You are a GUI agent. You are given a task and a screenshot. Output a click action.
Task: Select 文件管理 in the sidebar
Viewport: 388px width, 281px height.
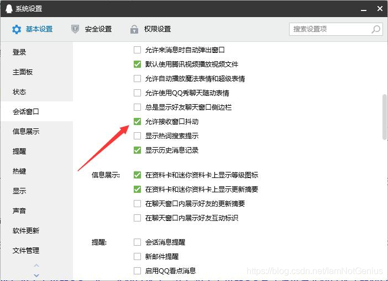(x=36, y=250)
